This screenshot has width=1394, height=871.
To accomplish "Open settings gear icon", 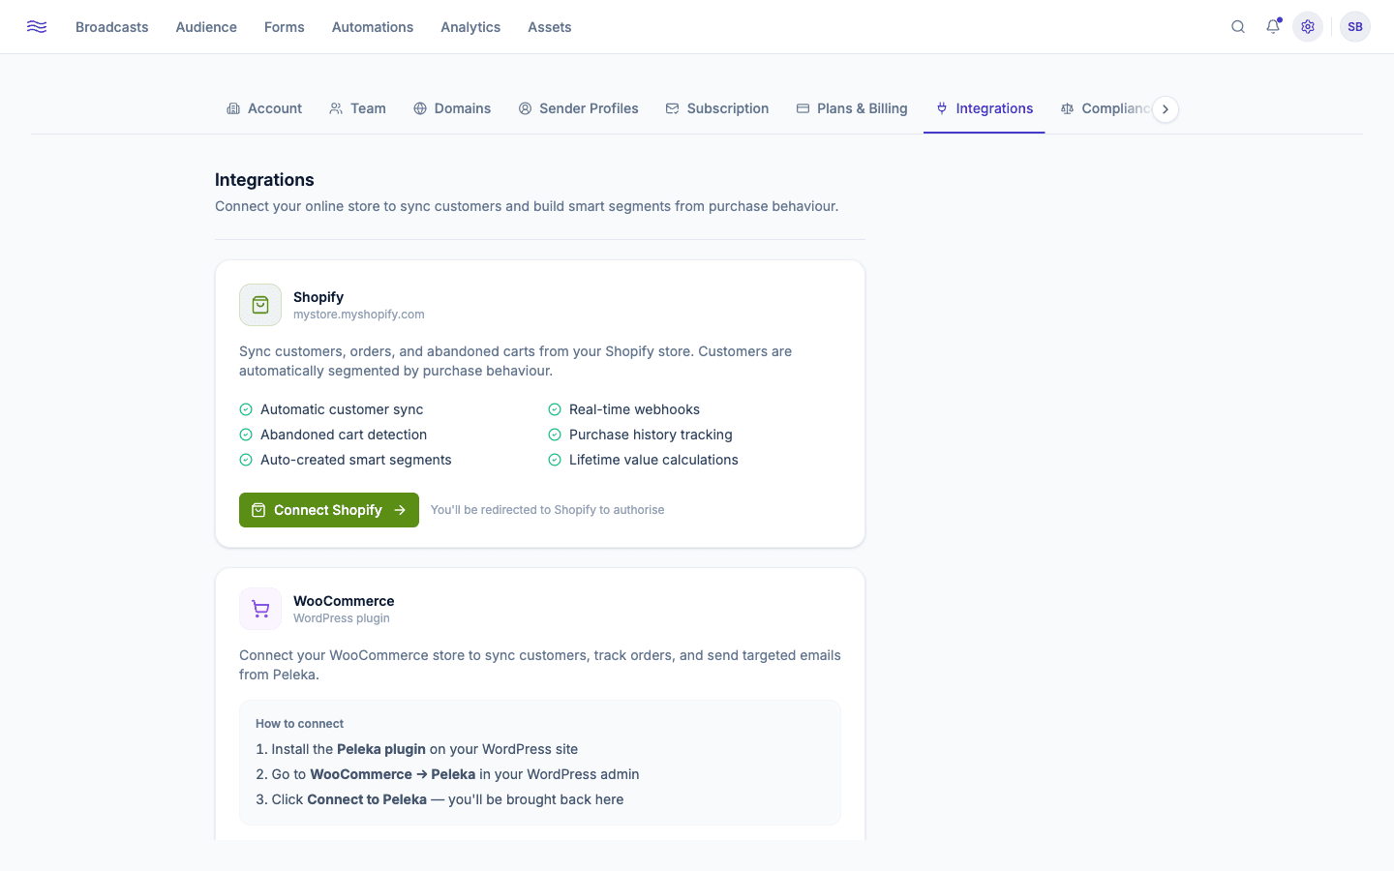I will (1308, 27).
